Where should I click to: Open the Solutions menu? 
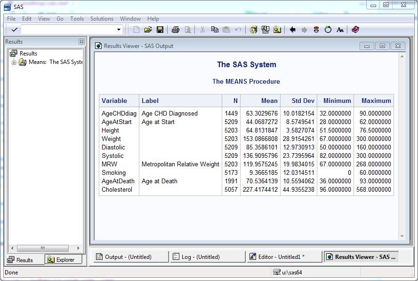pyautogui.click(x=102, y=19)
